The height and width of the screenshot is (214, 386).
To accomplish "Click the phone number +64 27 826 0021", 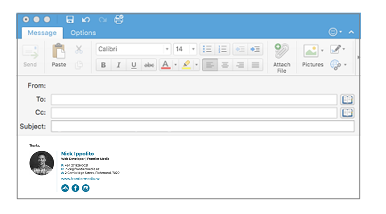I will [76, 165].
